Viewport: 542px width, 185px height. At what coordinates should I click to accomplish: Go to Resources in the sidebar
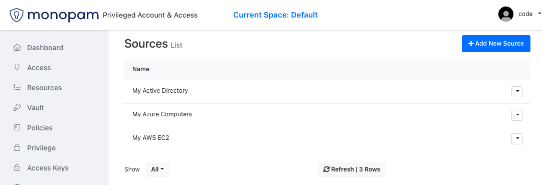coord(44,88)
